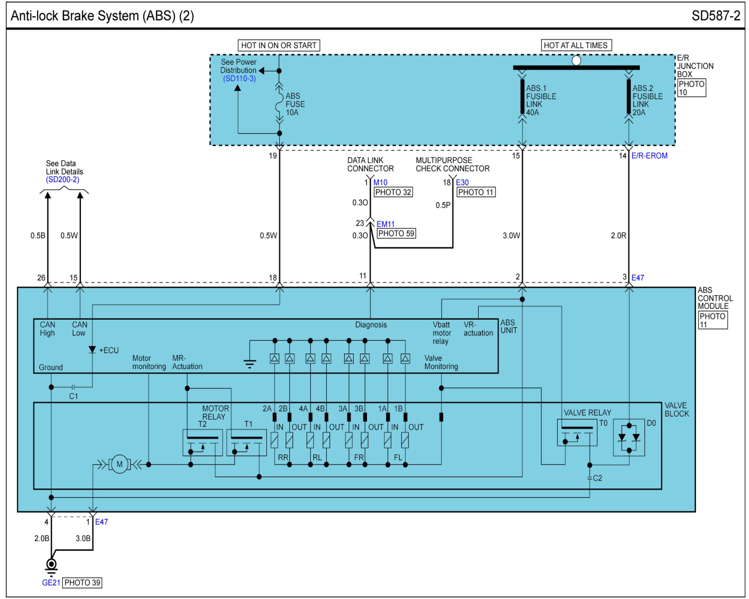This screenshot has height=599, width=749.
Task: Open the PHOTO 32 box under M10
Action: point(393,192)
